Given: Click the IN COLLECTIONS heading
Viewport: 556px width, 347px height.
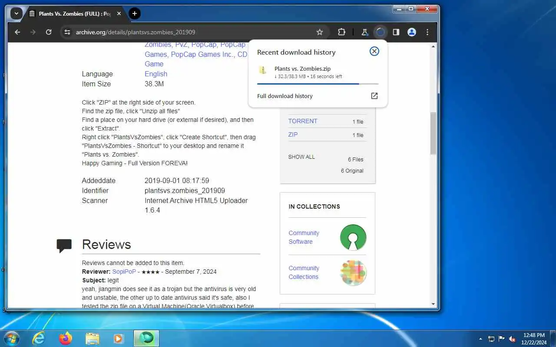Looking at the screenshot, I should click(x=314, y=206).
